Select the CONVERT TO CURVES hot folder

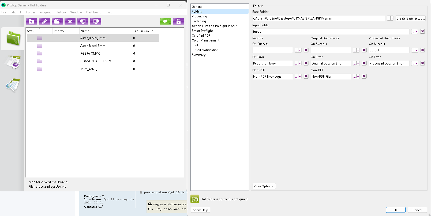tap(93, 61)
